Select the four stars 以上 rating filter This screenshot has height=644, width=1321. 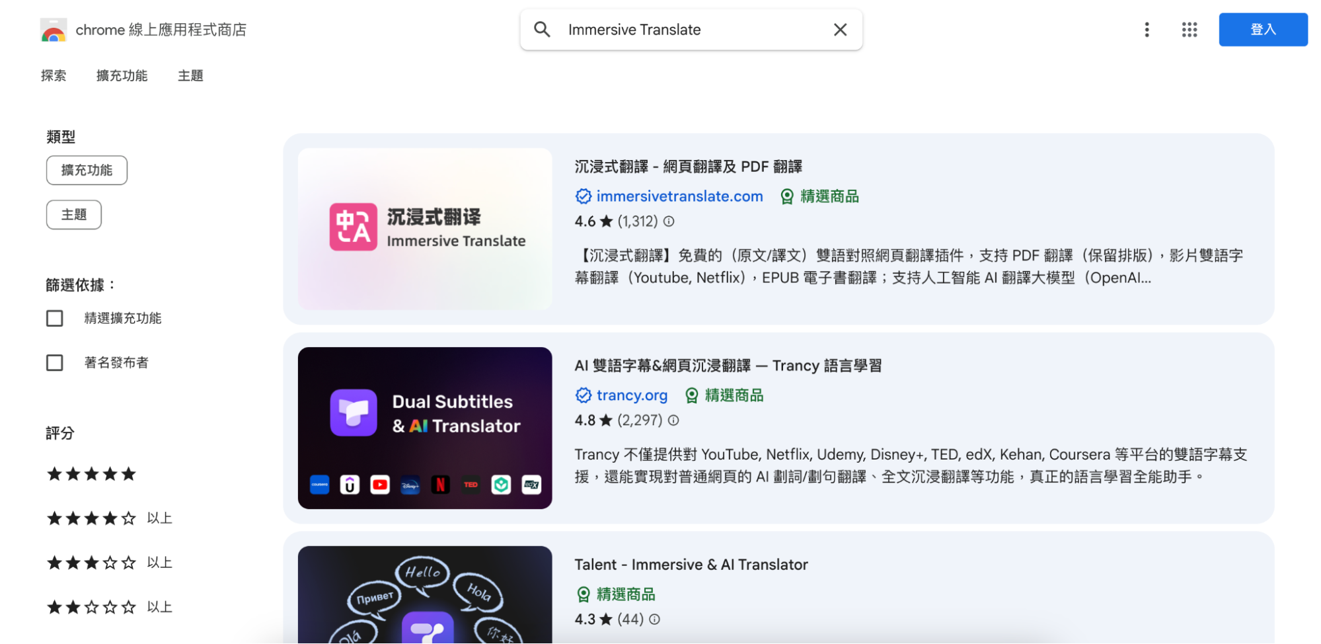pyautogui.click(x=110, y=518)
